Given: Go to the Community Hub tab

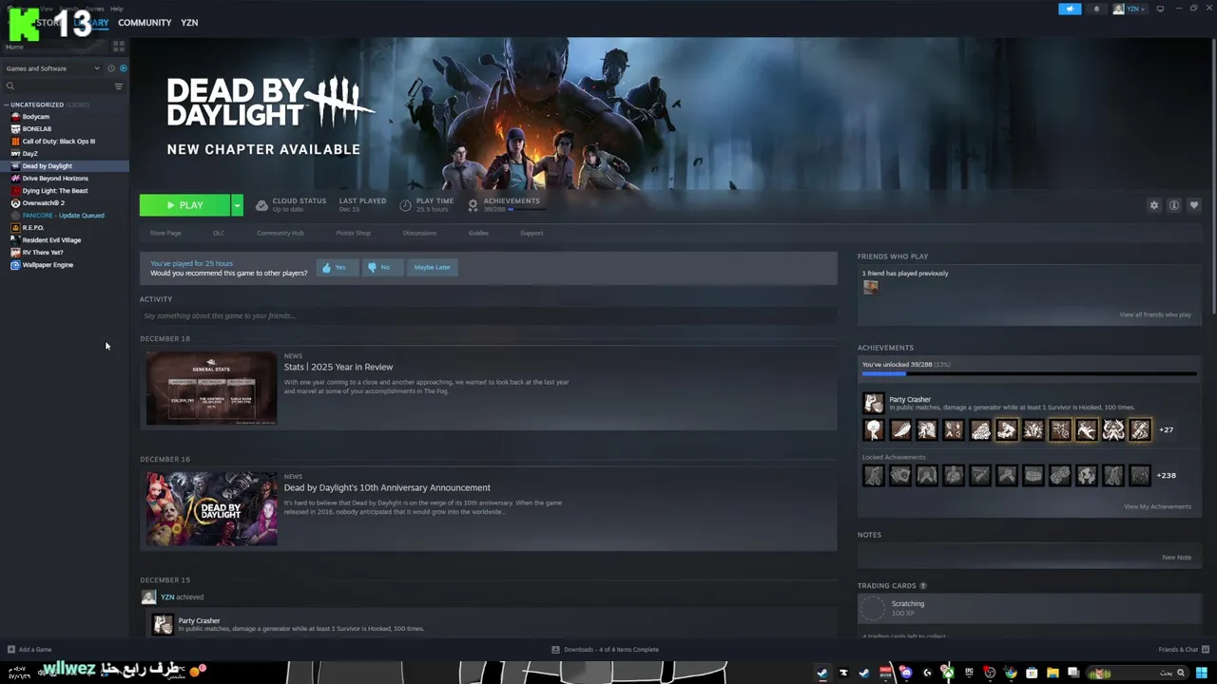Looking at the screenshot, I should (x=280, y=233).
